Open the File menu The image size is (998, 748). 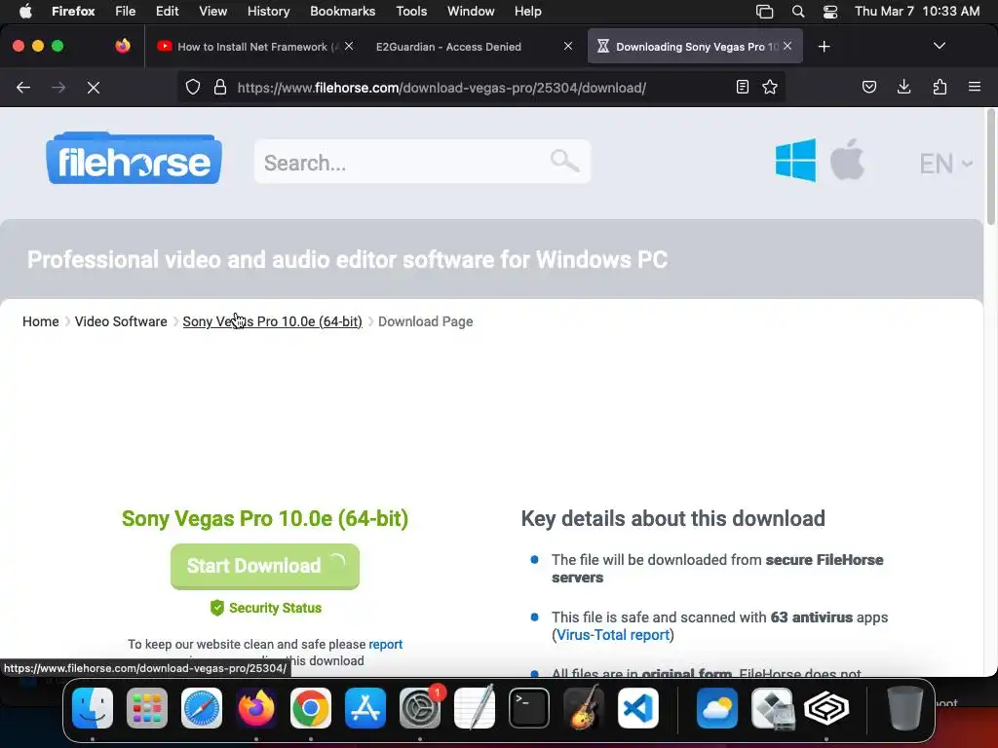(126, 11)
